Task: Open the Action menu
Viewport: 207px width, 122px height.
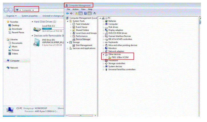Action: pyautogui.click(x=75, y=9)
